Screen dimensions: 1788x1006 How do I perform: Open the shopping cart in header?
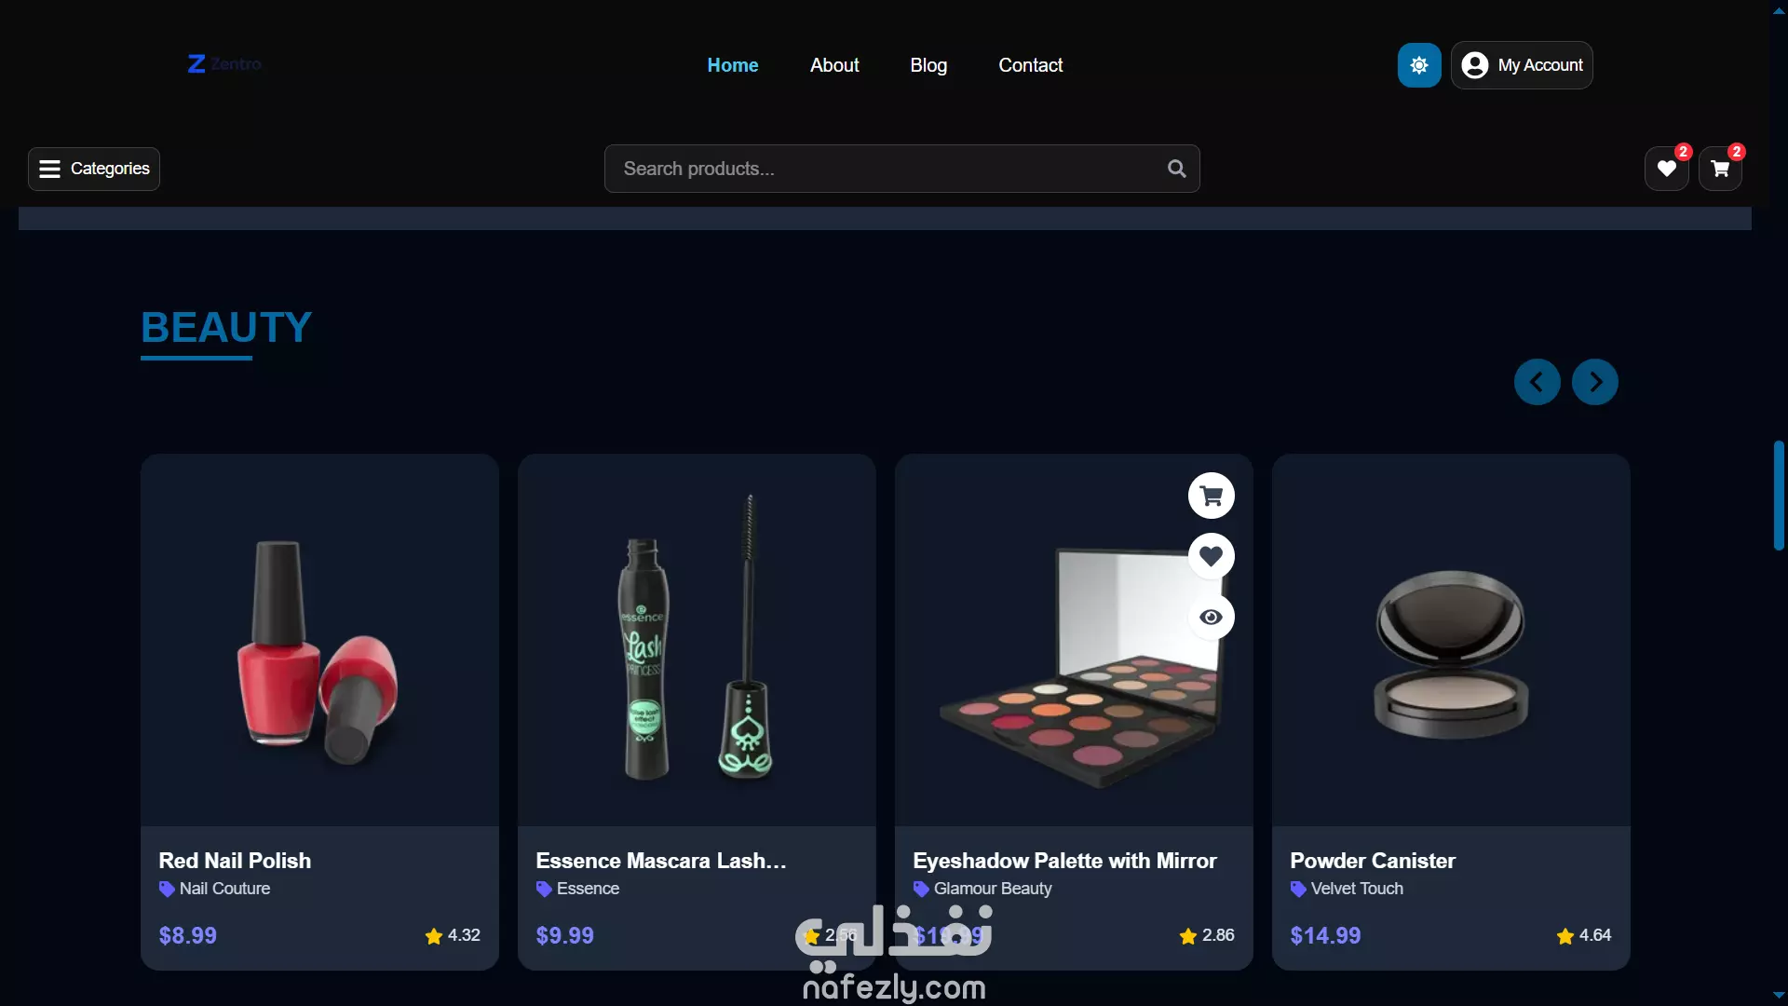(1720, 169)
